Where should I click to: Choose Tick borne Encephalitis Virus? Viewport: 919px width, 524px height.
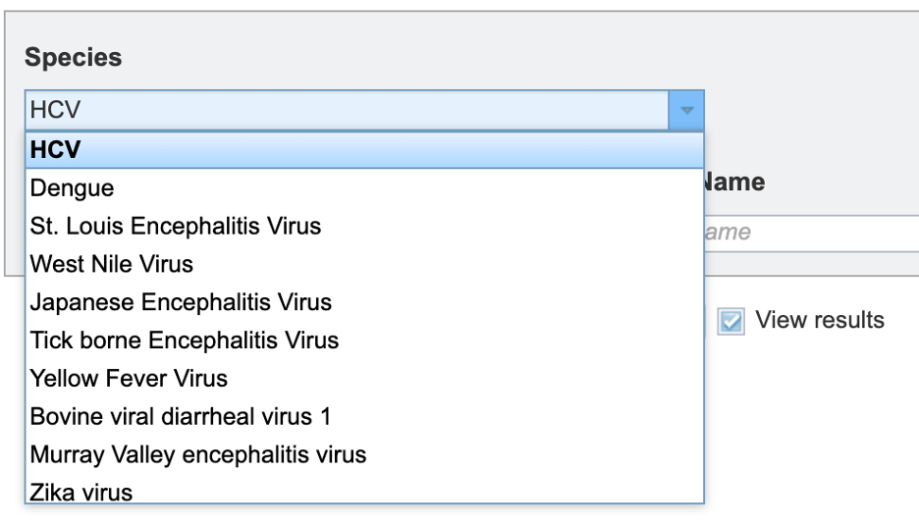(364, 341)
